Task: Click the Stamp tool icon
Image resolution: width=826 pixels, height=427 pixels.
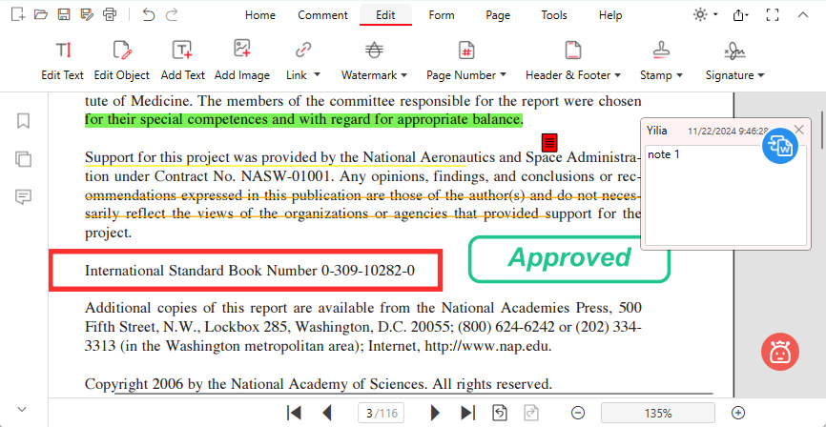Action: [x=661, y=51]
